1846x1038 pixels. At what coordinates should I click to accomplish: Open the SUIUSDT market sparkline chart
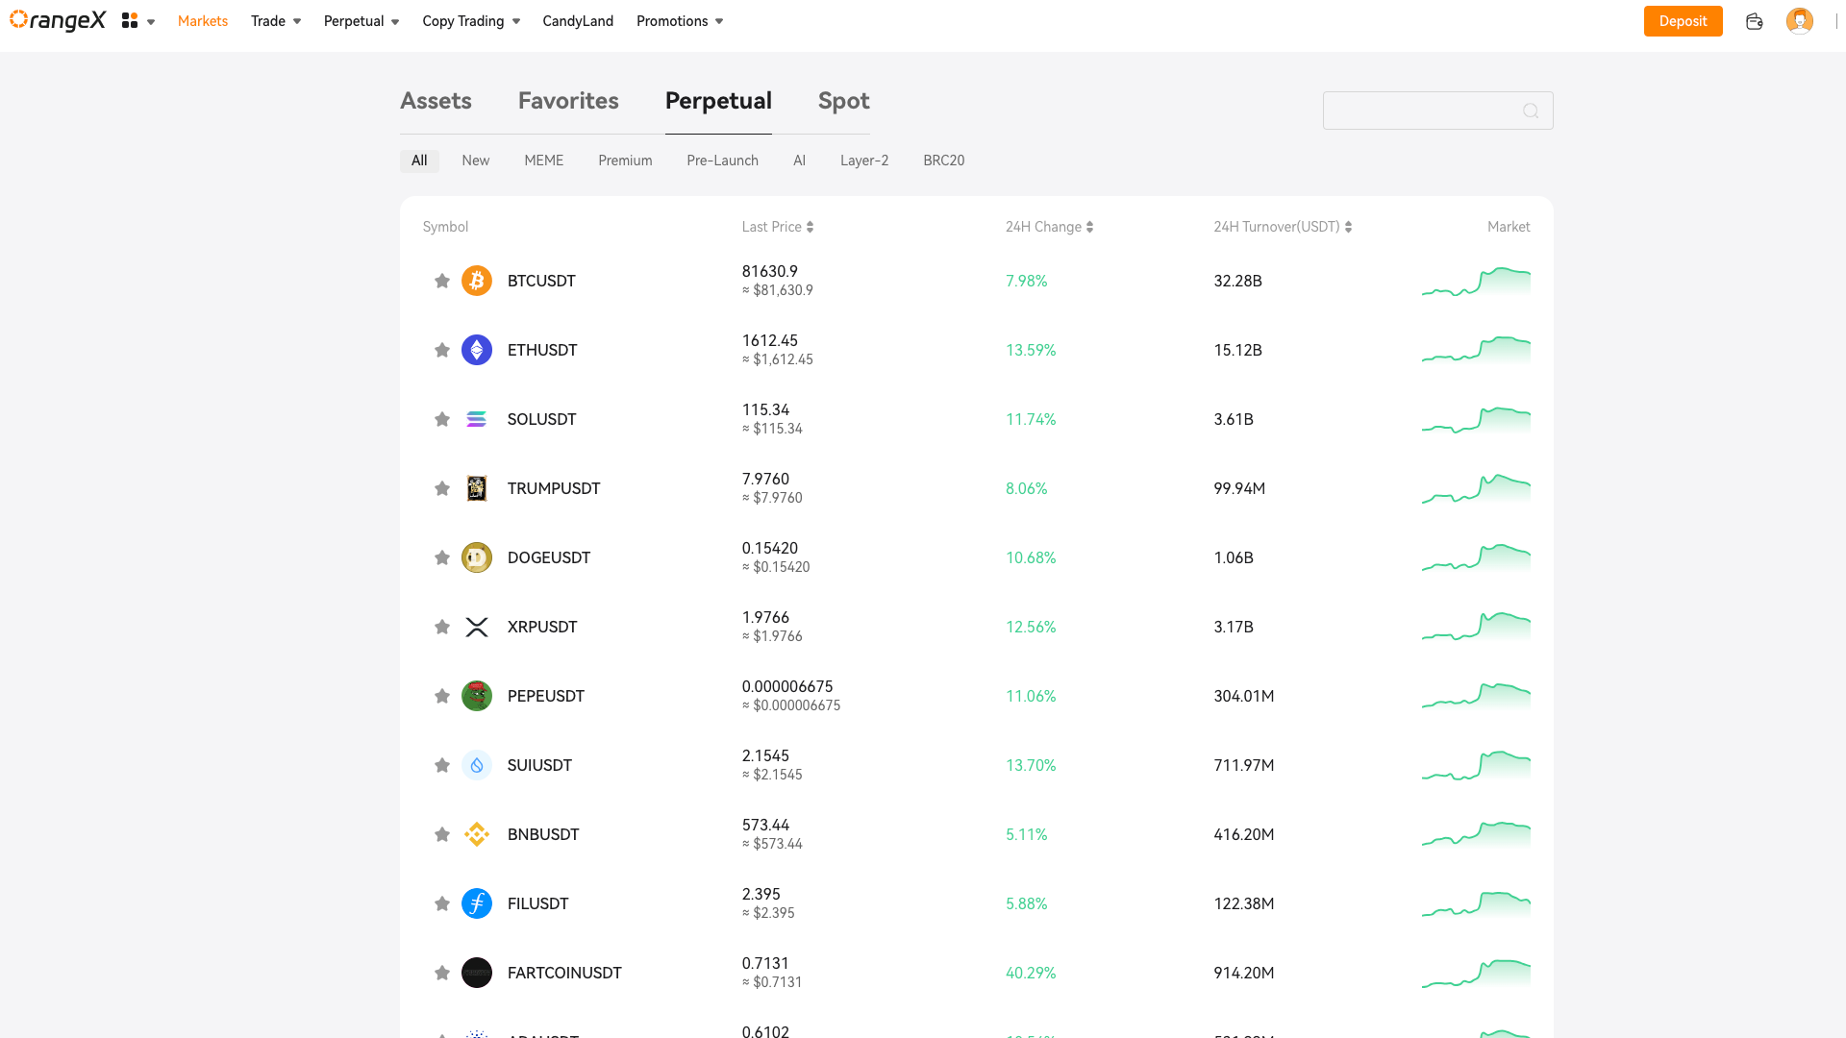1476,765
